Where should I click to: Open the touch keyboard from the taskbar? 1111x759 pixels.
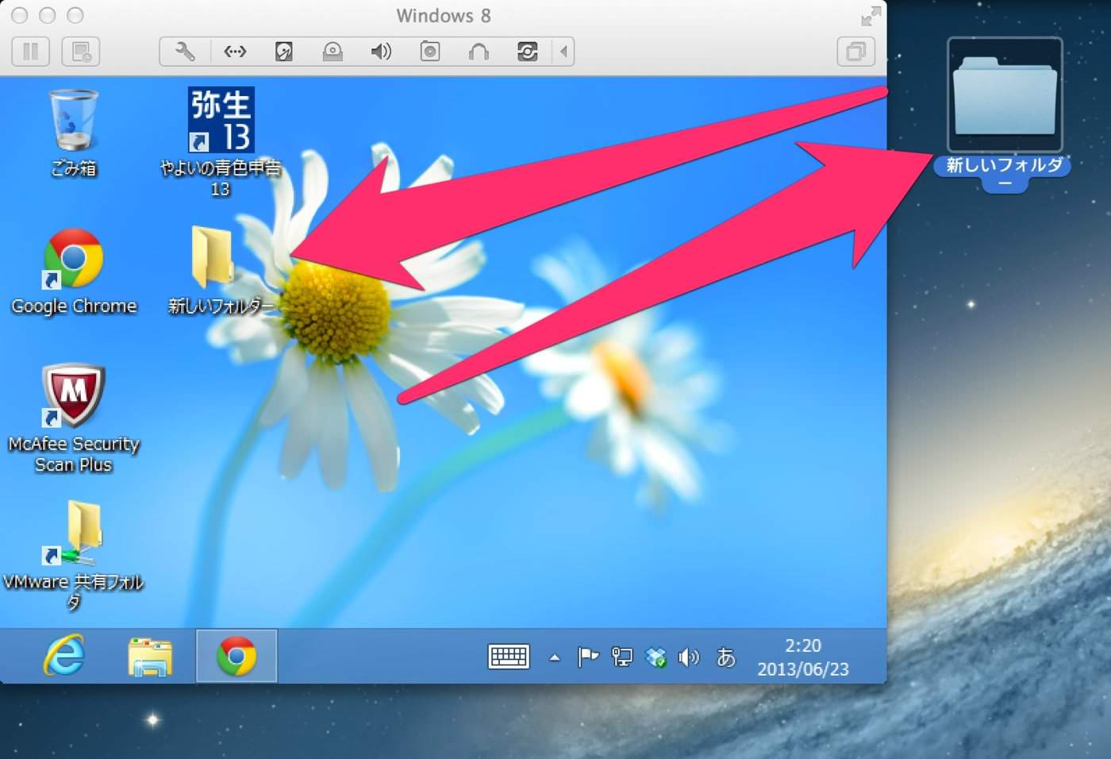point(509,657)
